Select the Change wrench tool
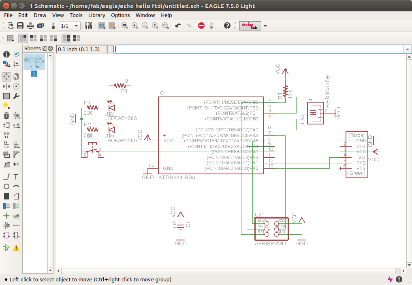This screenshot has height=285, width=412. 16,96
